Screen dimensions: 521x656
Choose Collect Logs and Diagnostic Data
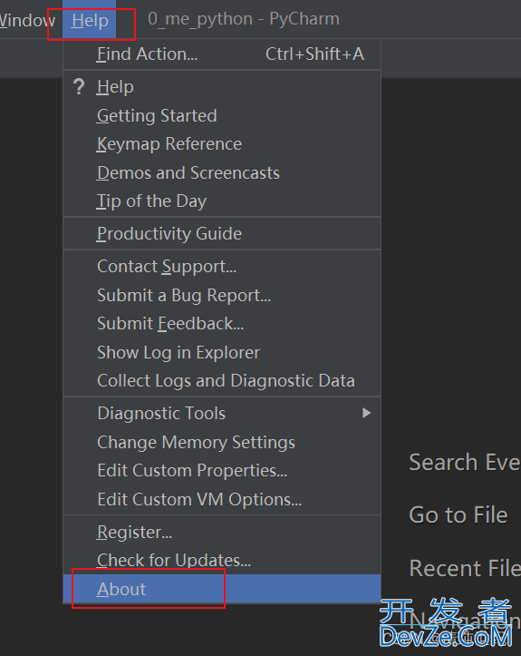(222, 381)
